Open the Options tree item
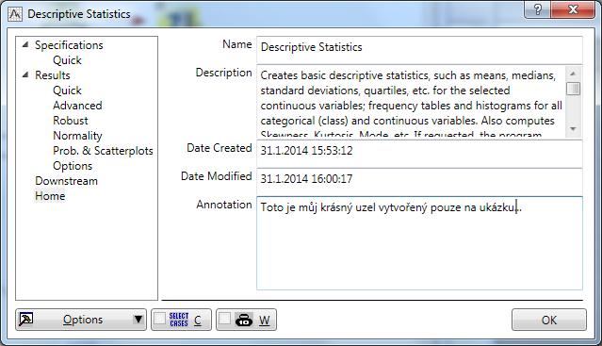 (x=73, y=166)
